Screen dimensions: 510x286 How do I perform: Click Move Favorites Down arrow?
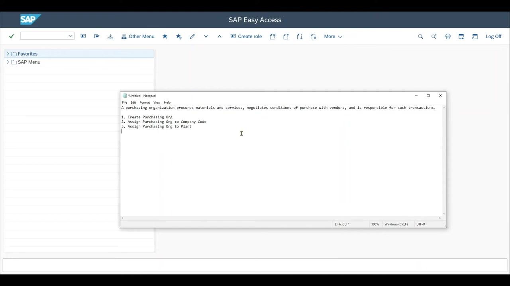206,36
